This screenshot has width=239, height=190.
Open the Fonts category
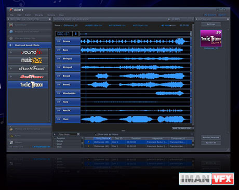pos(30,136)
